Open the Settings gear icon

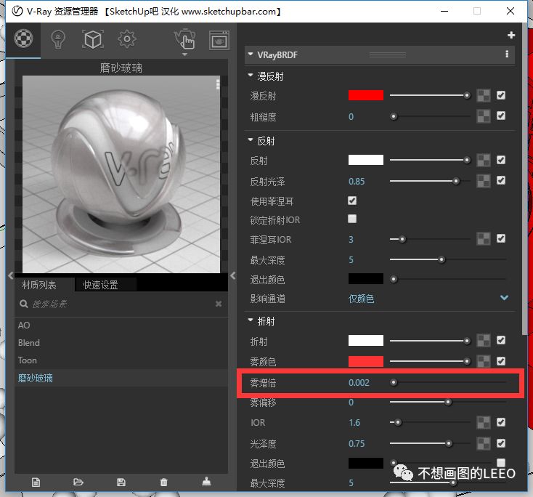point(127,39)
